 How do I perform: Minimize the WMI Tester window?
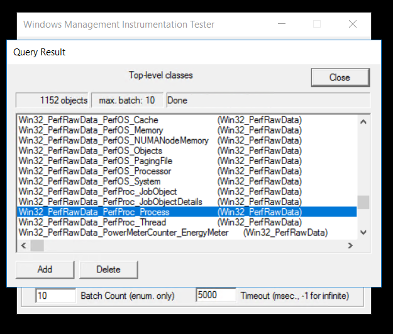pyautogui.click(x=282, y=24)
